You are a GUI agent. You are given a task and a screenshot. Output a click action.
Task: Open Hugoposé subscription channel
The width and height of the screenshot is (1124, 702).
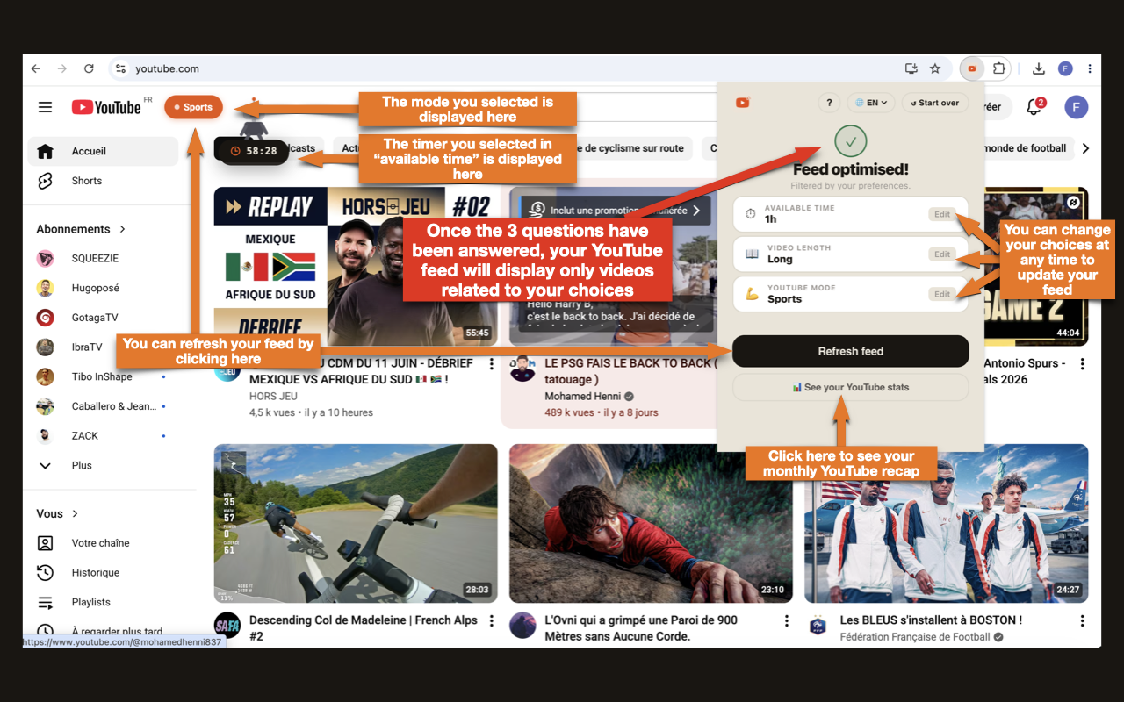pyautogui.click(x=104, y=288)
